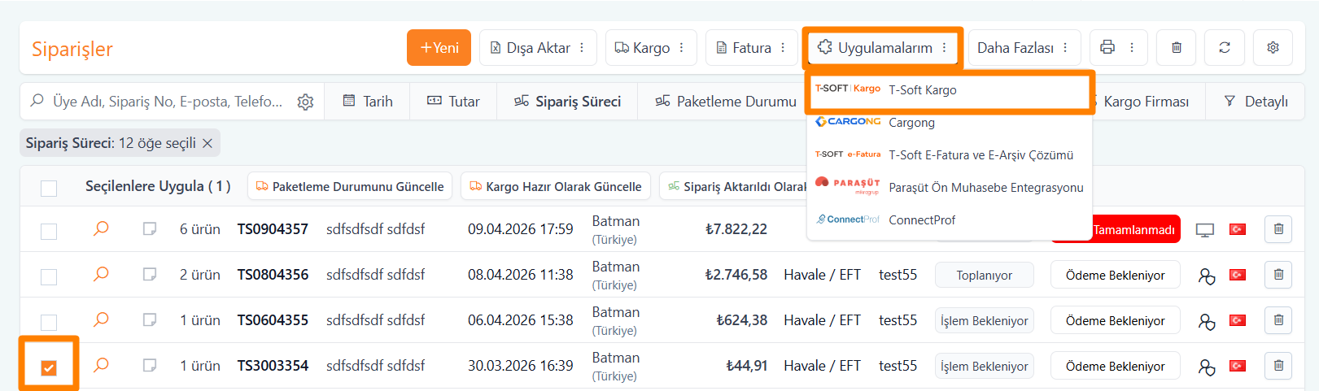Image resolution: width=1319 pixels, height=391 pixels.
Task: Open the Kargo dropdown
Action: point(651,48)
